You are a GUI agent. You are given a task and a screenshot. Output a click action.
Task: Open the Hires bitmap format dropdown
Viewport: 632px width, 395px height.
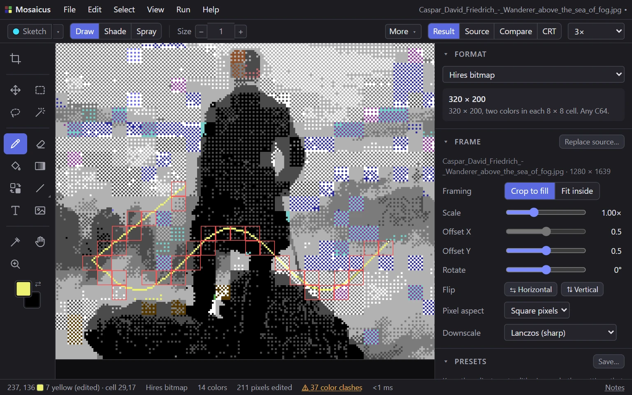tap(533, 74)
